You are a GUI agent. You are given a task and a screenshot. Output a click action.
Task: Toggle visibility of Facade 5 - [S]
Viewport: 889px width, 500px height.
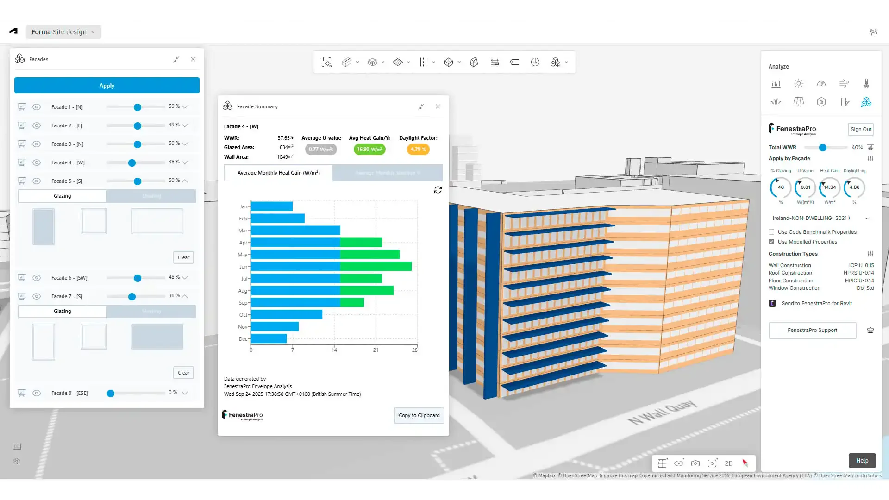(x=37, y=181)
